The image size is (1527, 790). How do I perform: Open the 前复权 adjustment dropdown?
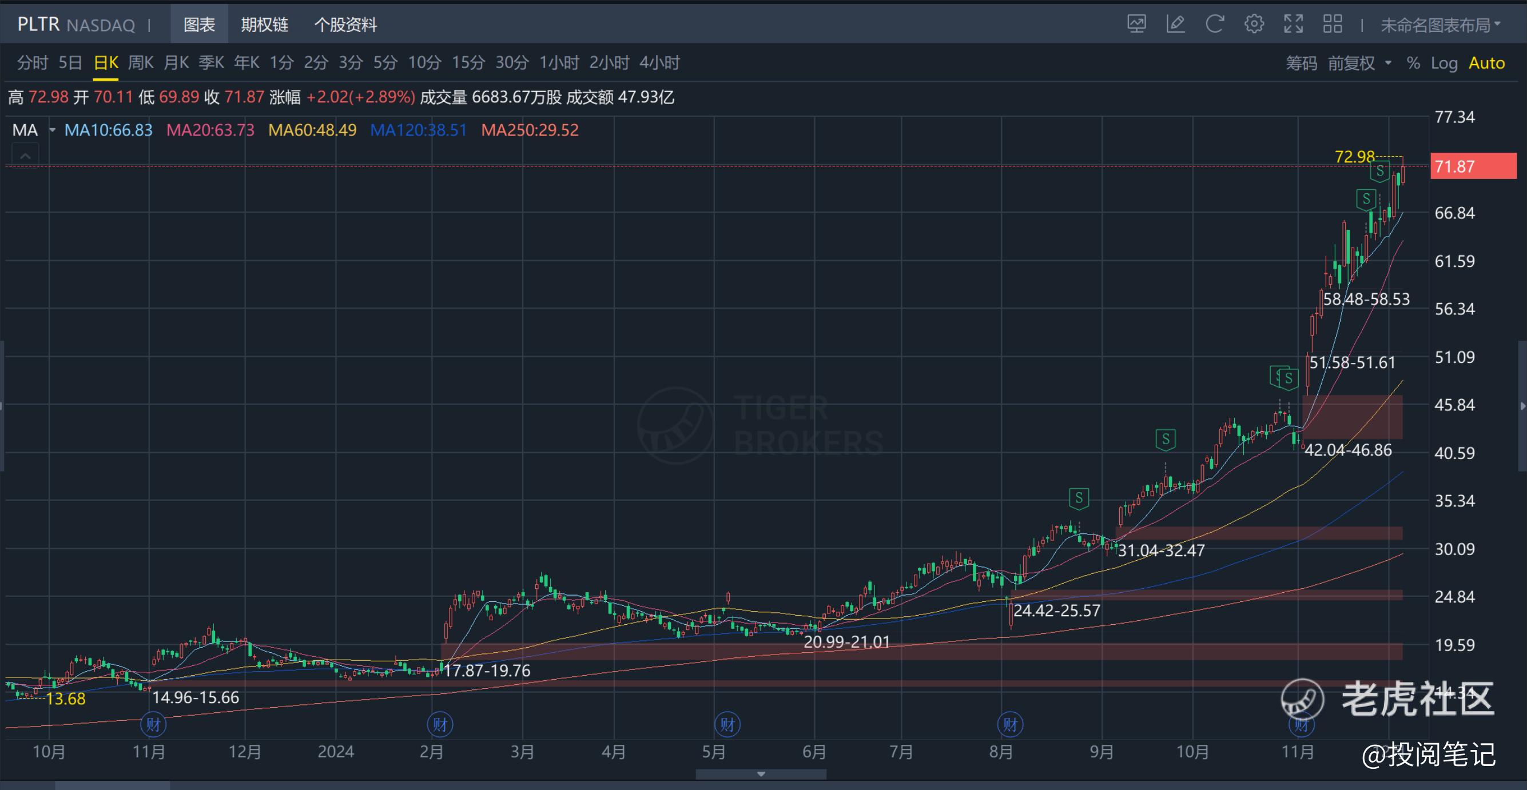click(1359, 63)
